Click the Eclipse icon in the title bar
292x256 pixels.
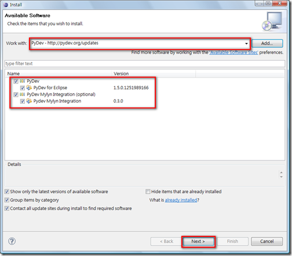tap(6, 5)
